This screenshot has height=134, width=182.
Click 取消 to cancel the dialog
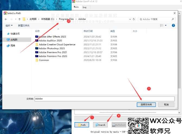coord(166,105)
